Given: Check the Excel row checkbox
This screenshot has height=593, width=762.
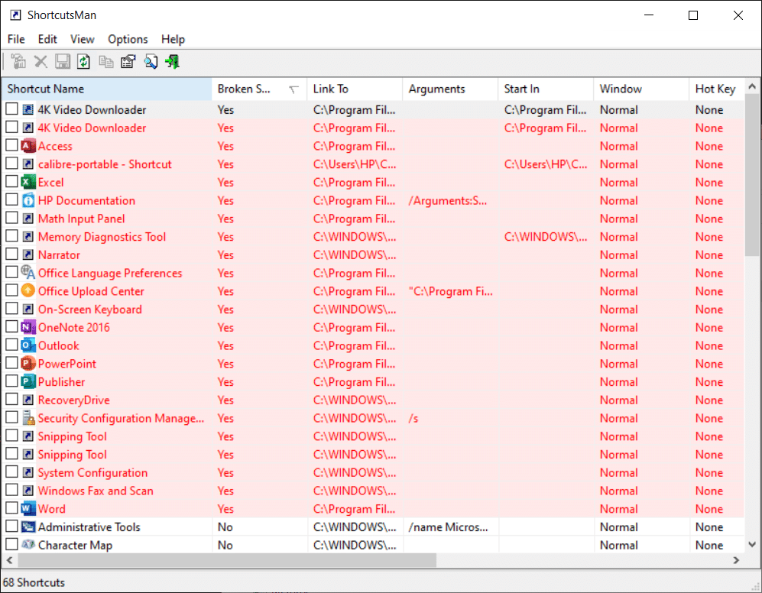Looking at the screenshot, I should 11,181.
